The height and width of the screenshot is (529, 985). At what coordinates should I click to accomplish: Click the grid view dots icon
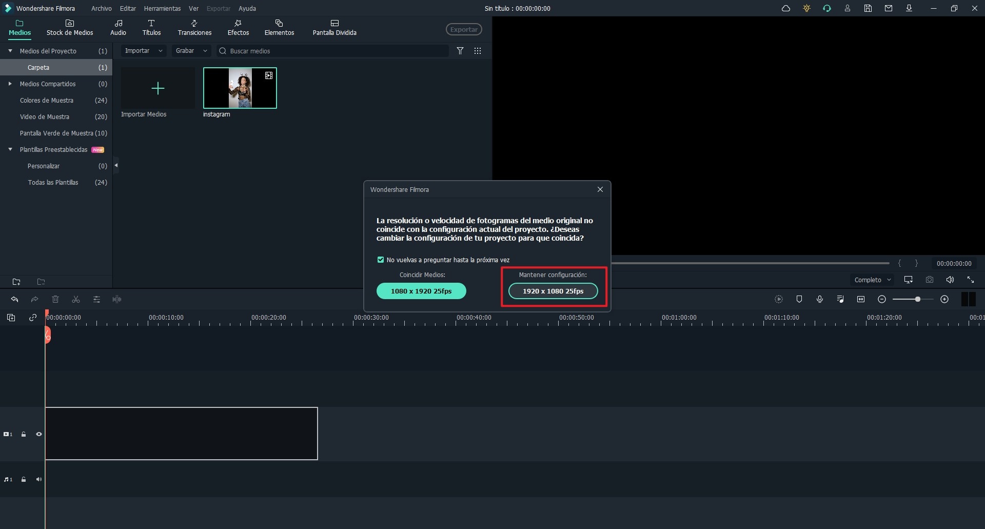478,51
